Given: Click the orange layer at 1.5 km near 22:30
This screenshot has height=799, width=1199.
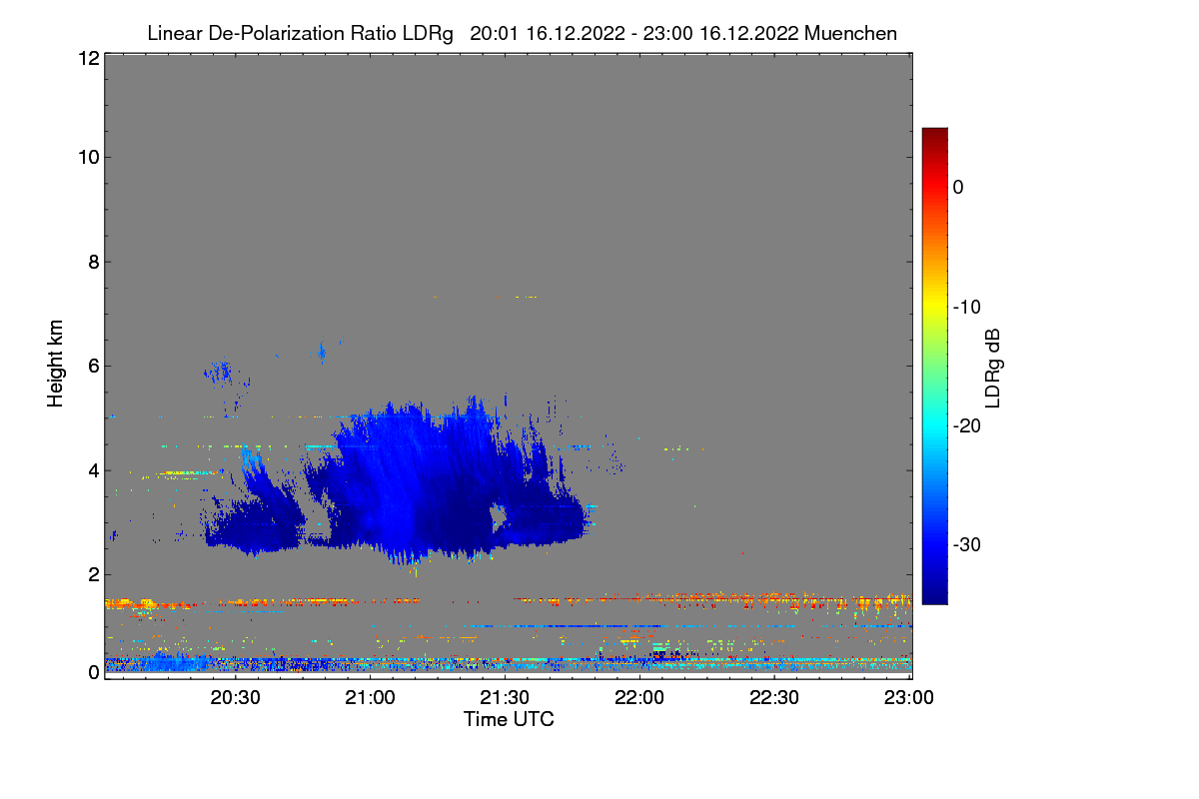Looking at the screenshot, I should [x=774, y=599].
